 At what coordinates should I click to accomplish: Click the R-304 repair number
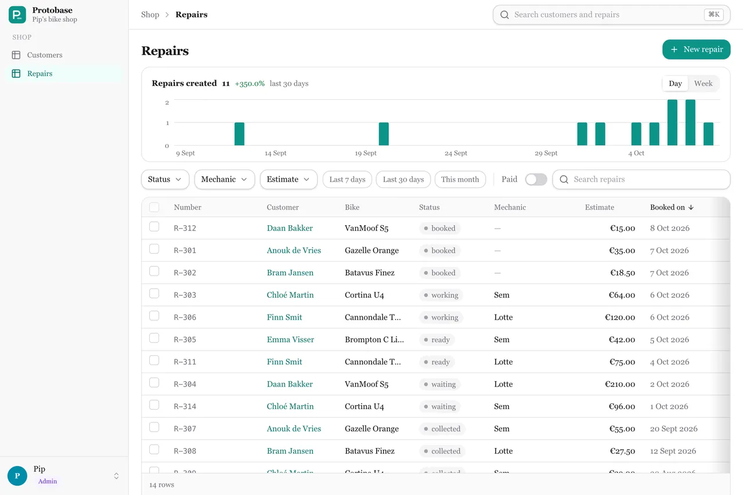(x=185, y=384)
